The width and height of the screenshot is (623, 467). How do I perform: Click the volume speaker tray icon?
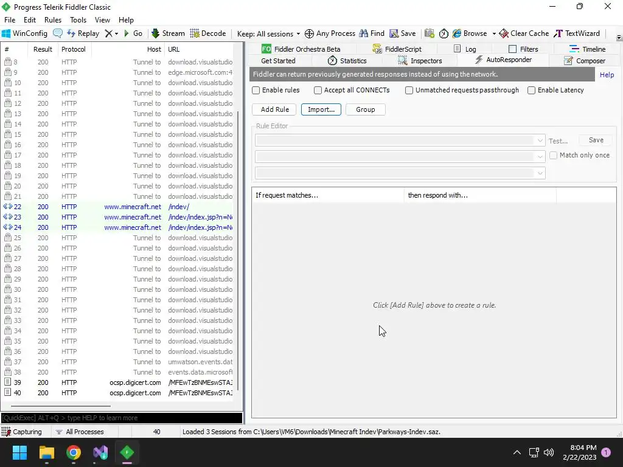click(549, 452)
